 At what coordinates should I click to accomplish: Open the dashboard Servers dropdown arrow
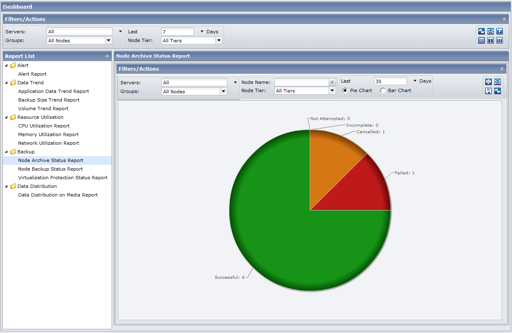click(x=120, y=31)
